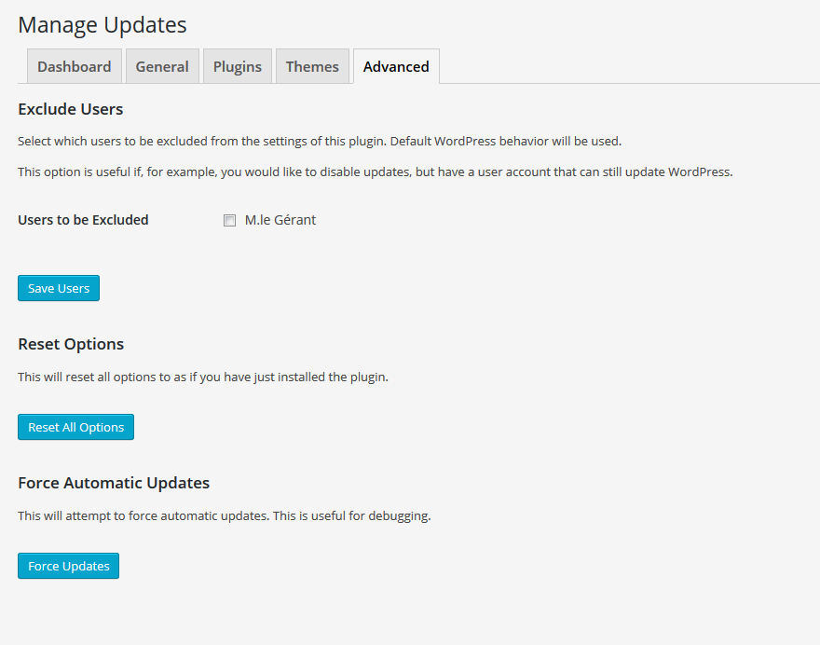Click 'Default WordPress behavior will be used' sentence
Viewport: 820px width, 645px height.
[506, 142]
